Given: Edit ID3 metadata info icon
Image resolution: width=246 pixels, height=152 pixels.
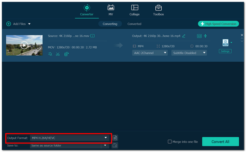Looking at the screenshot, I should click(x=199, y=36).
